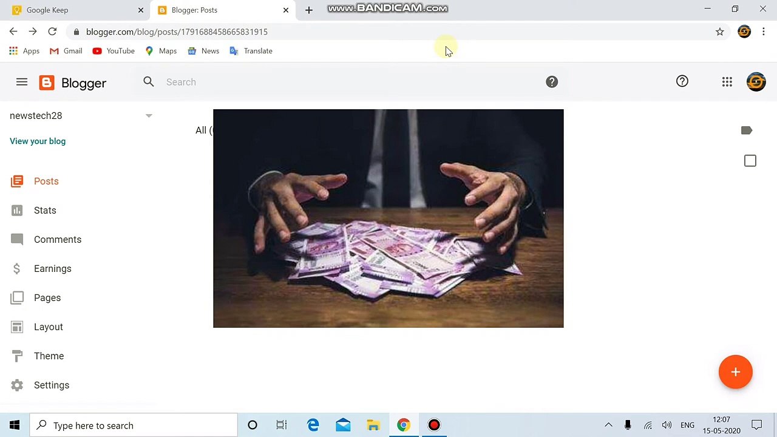This screenshot has height=437, width=777.
Task: Open Task View on taskbar
Action: (x=282, y=425)
